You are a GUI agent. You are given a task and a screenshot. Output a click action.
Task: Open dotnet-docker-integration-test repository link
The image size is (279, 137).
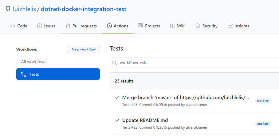coord(84,9)
